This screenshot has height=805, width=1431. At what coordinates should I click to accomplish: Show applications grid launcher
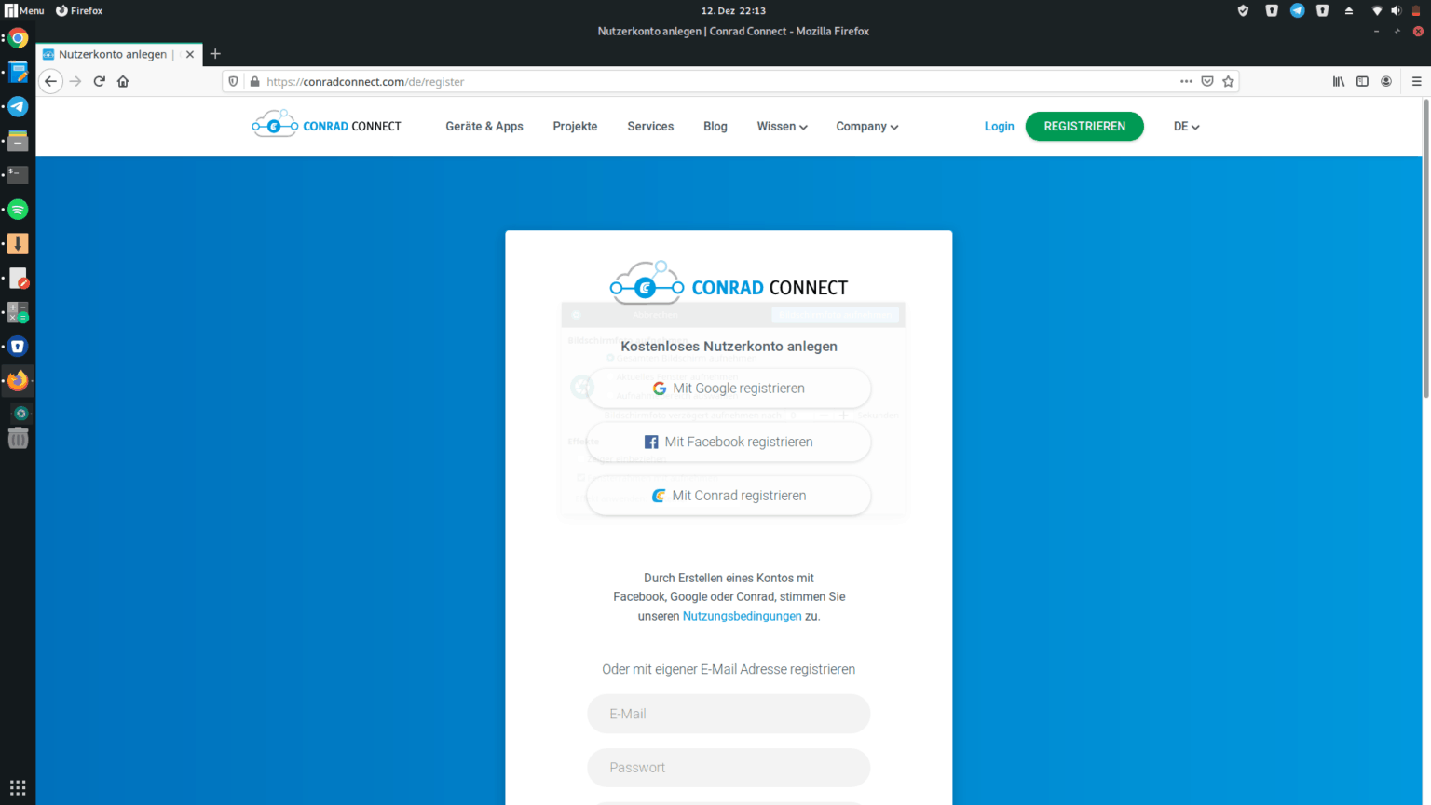(18, 788)
